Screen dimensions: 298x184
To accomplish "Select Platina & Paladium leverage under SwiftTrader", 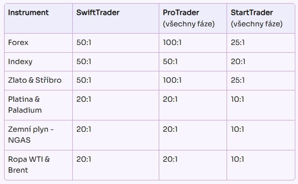I will click(84, 99).
